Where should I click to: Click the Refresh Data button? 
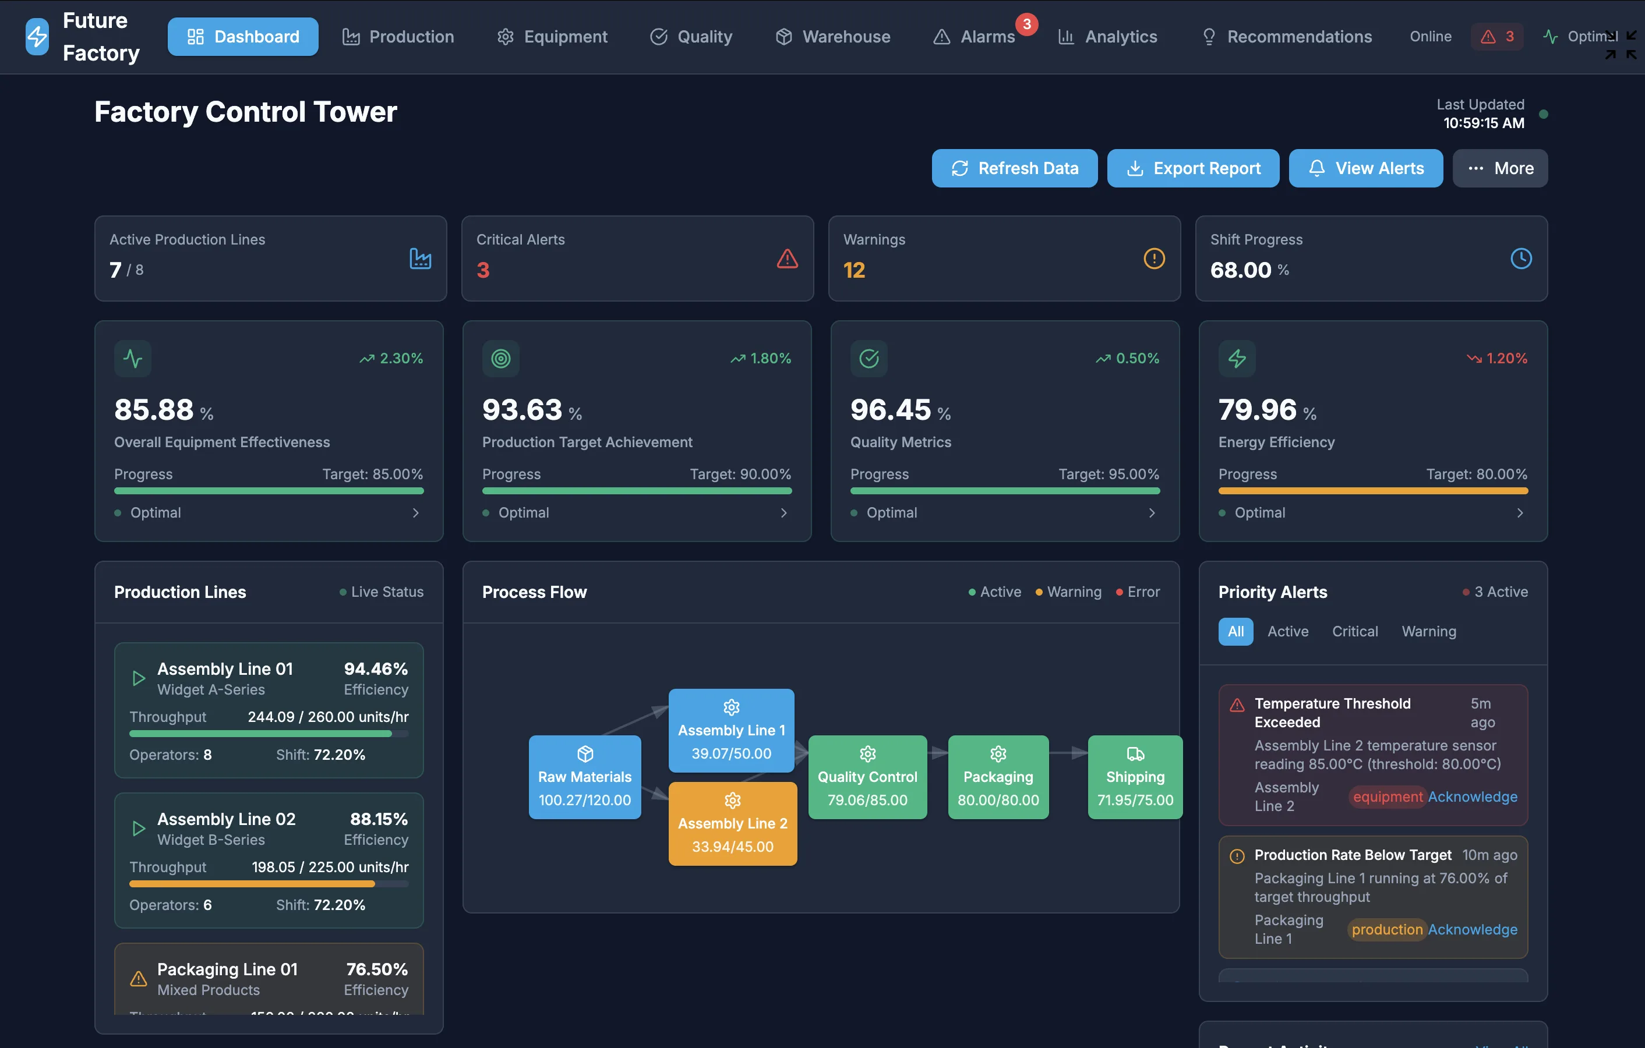tap(1015, 168)
